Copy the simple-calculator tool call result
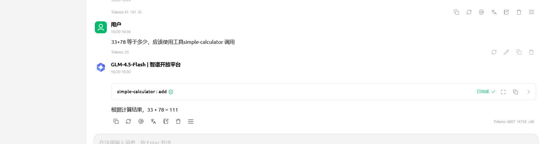 [515, 92]
